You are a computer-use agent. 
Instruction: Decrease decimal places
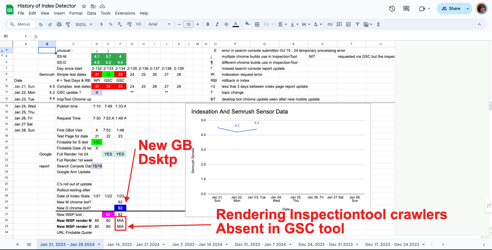(x=120, y=24)
